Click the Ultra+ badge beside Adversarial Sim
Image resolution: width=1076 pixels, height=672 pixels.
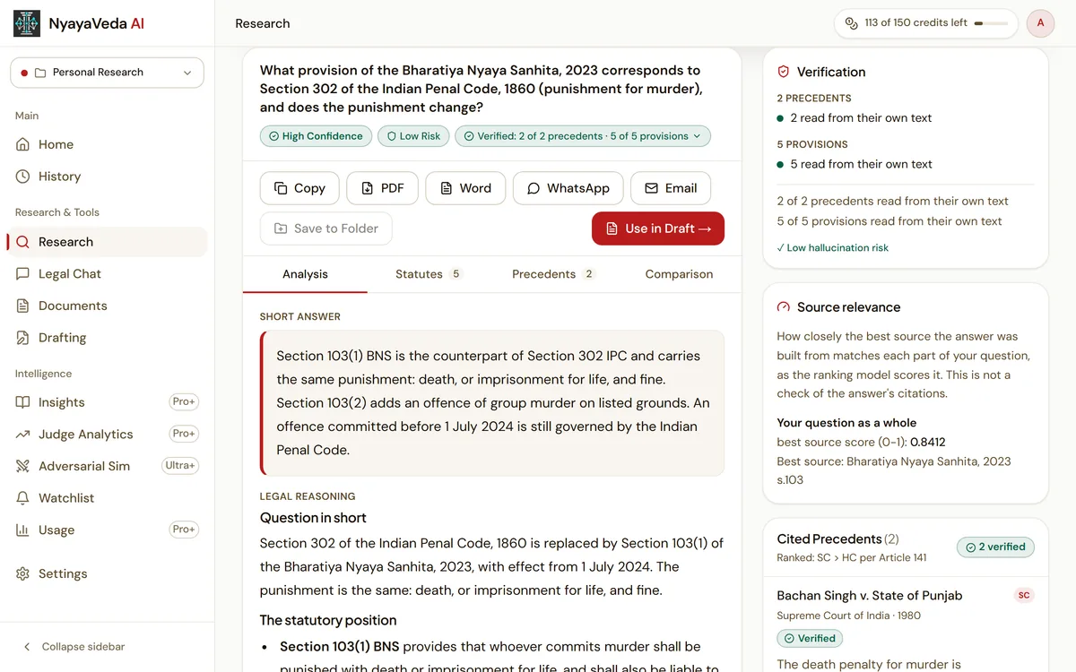coord(180,466)
